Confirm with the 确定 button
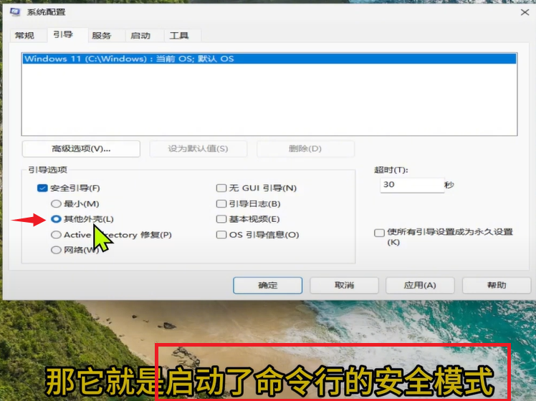 point(268,285)
